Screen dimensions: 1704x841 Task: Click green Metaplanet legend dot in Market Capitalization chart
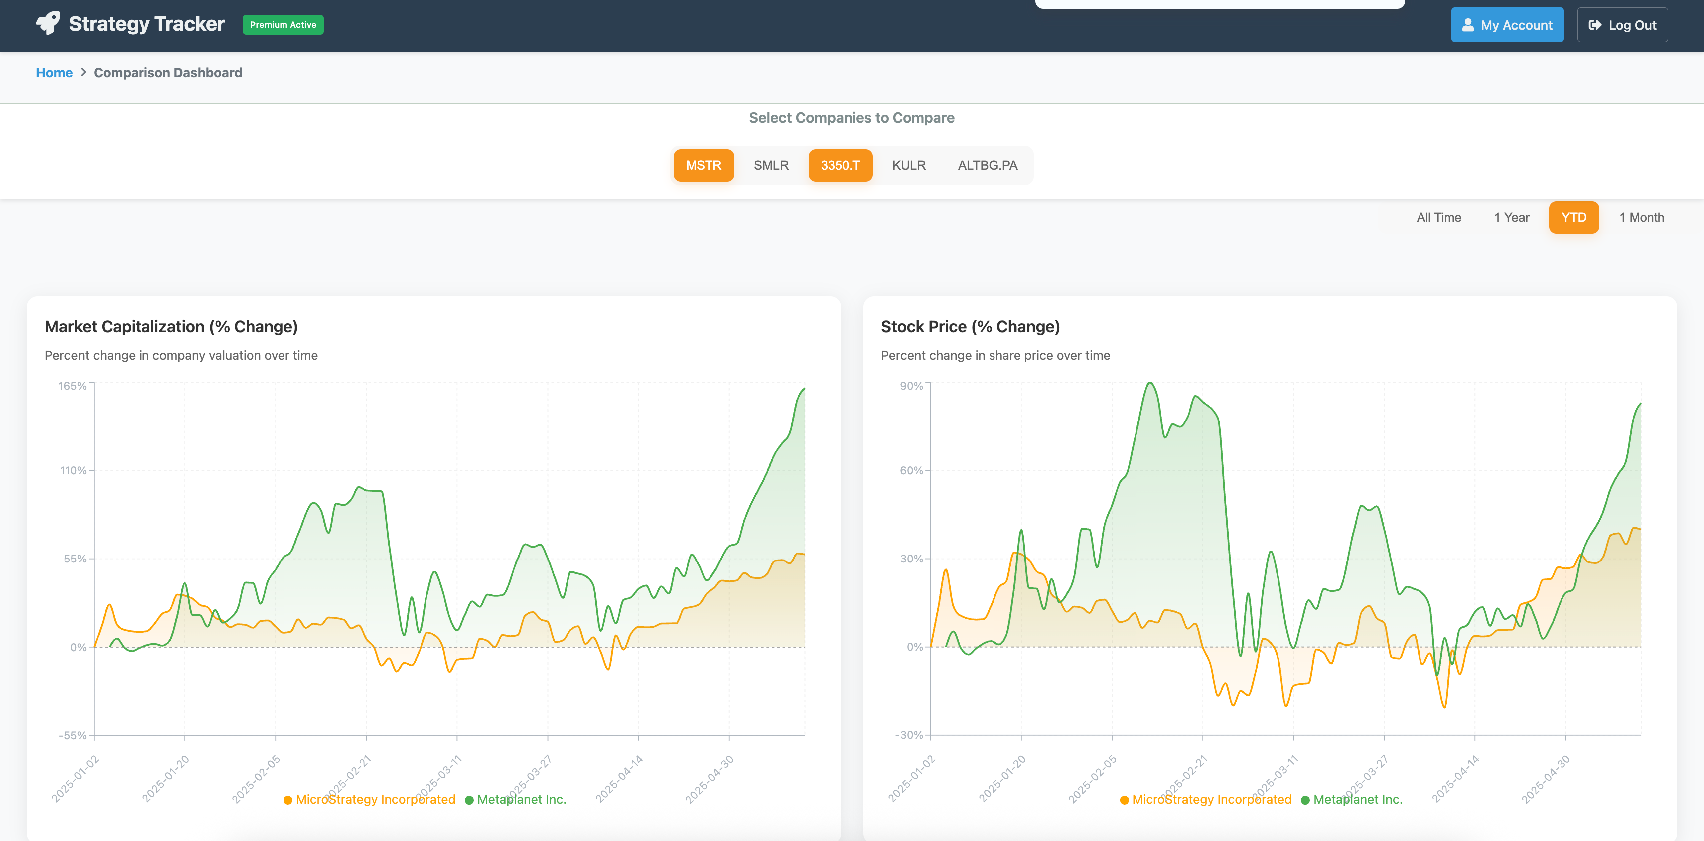[x=469, y=800]
